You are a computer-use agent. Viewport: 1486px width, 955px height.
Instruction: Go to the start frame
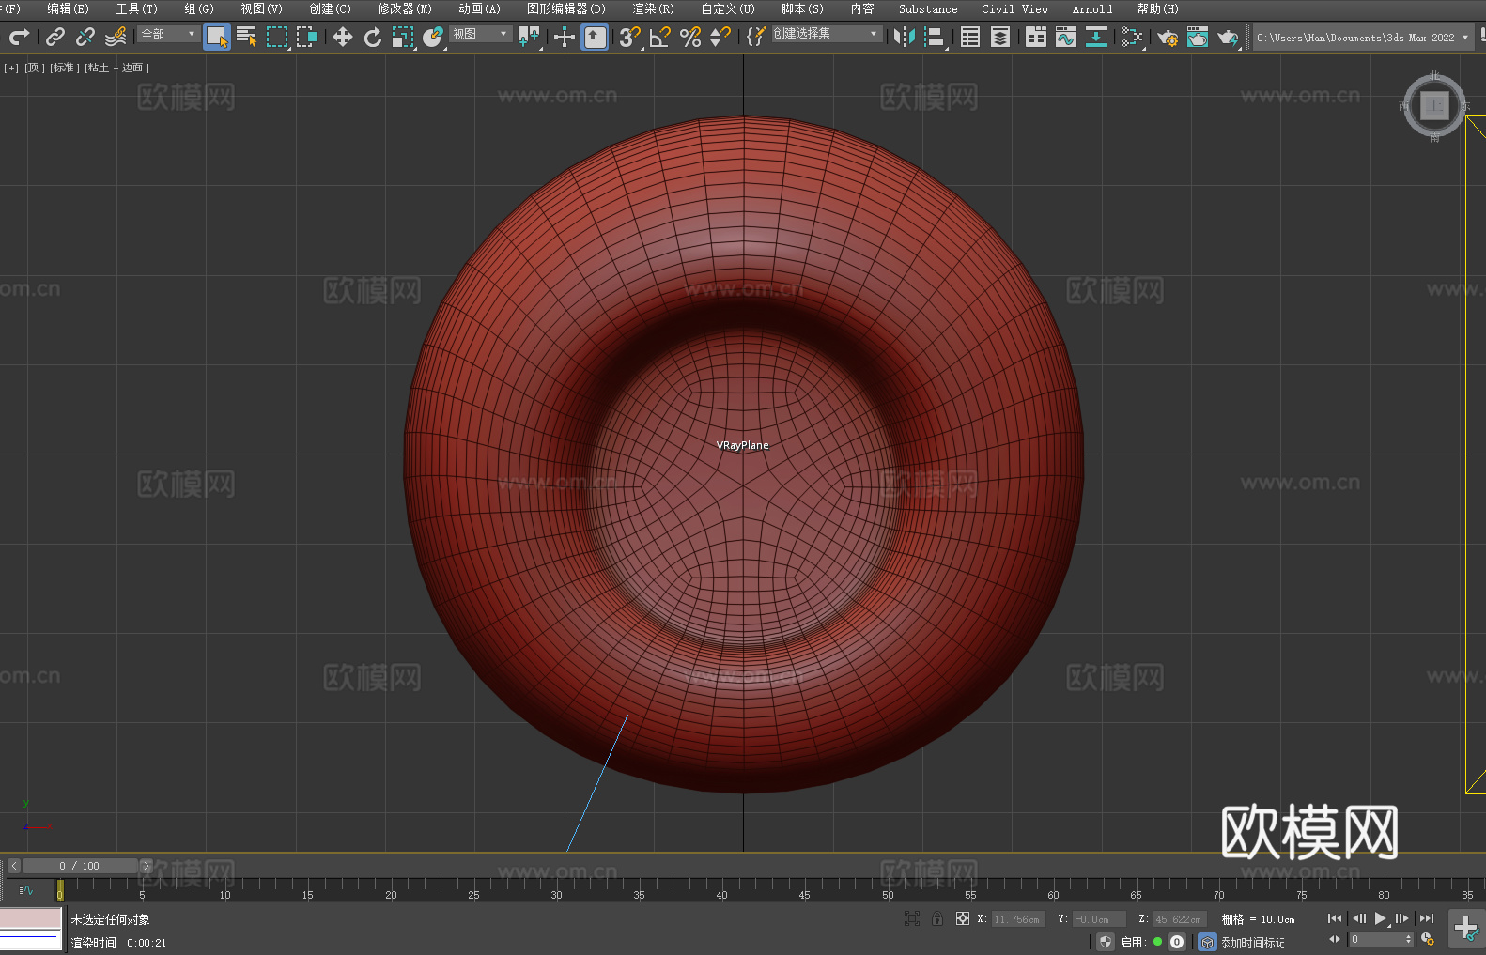tap(1334, 918)
